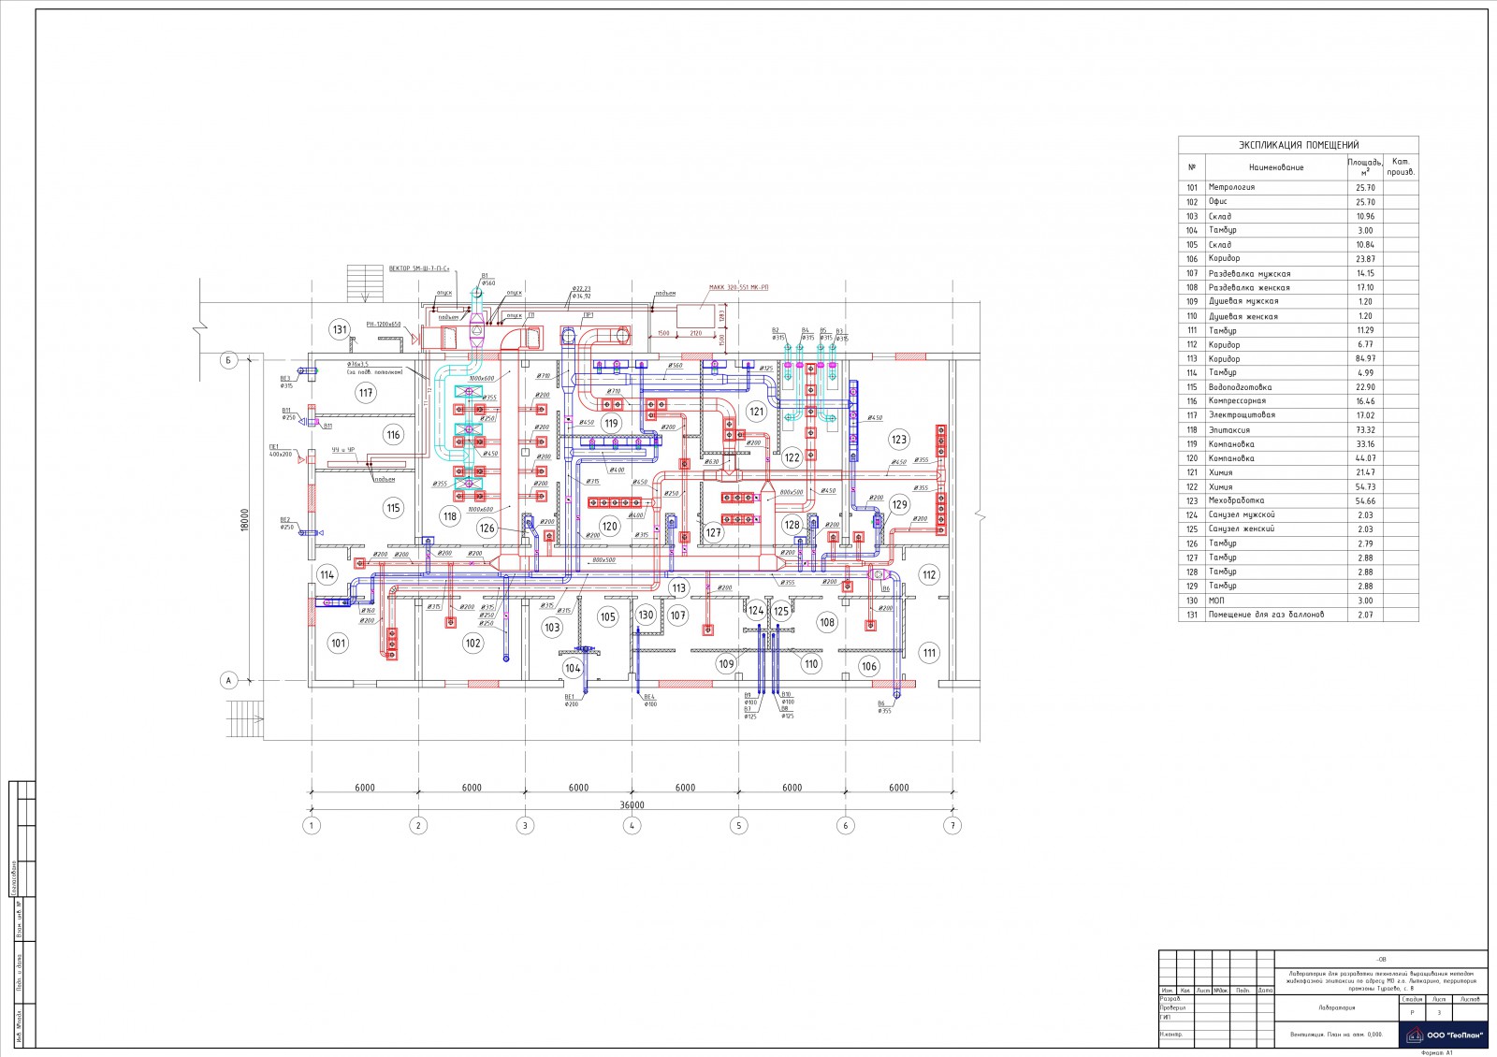
Task: Click the "Наименование" column header
Action: pyautogui.click(x=1276, y=167)
